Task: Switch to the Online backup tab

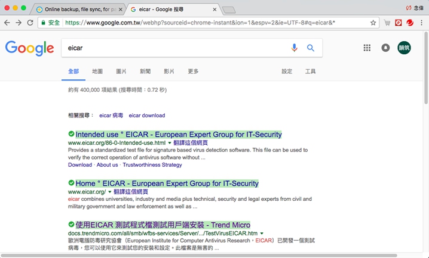Action: 79,10
